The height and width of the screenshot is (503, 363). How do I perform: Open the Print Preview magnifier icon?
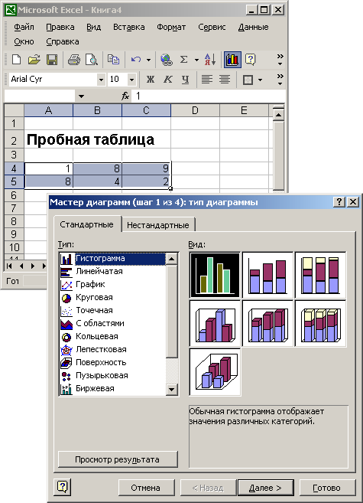pyautogui.click(x=92, y=60)
